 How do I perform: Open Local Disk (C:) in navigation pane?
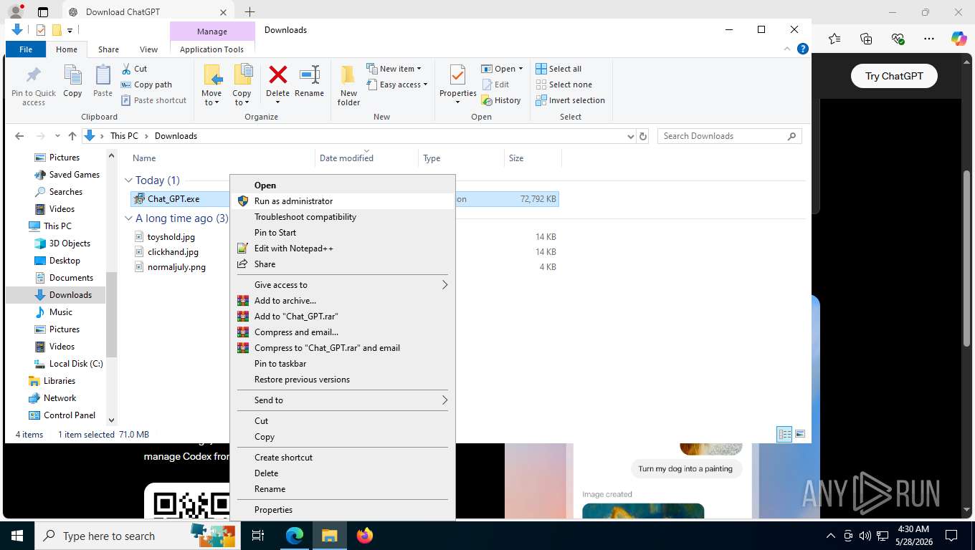[75, 364]
